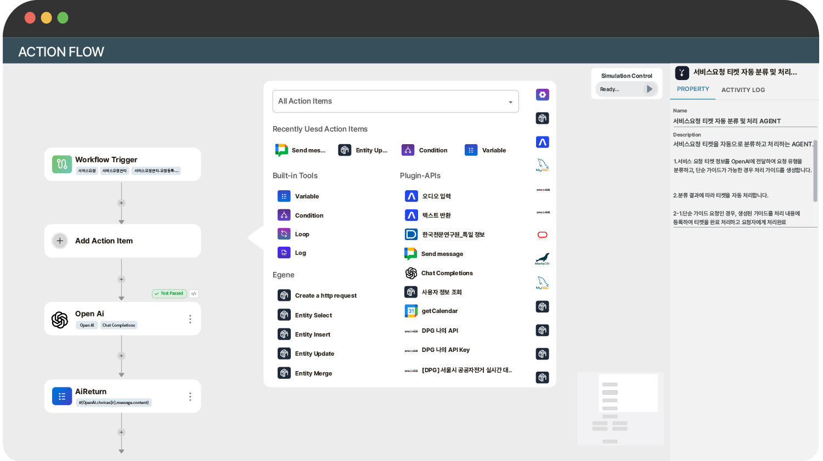Viewport: 823px width, 461px height.
Task: Start the simulation with play button
Action: [x=650, y=89]
